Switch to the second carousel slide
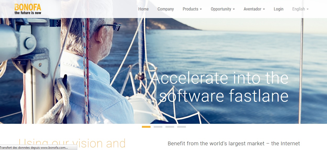Viewport: 327px width, 150px height. pos(158,127)
